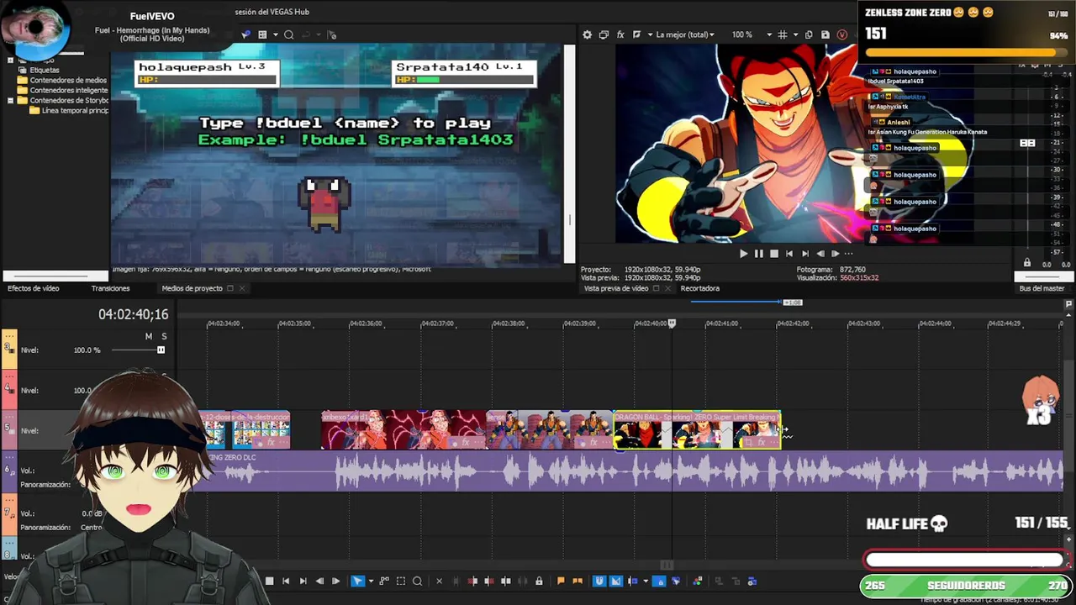The width and height of the screenshot is (1076, 605).
Task: Stop the video preview playback
Action: coord(773,253)
